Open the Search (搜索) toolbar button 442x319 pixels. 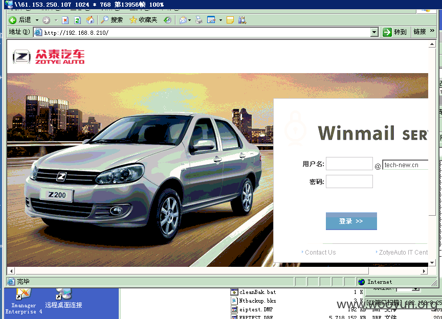112,20
